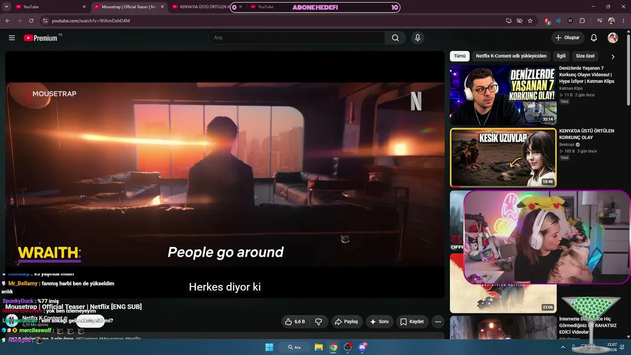Image resolution: width=631 pixels, height=355 pixels.
Task: Select the Size özel filter chip
Action: pyautogui.click(x=585, y=56)
